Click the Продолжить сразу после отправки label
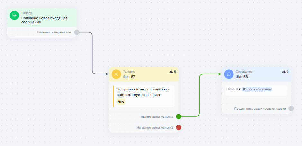Viewport: 302px width, 146px height. tap(260, 109)
